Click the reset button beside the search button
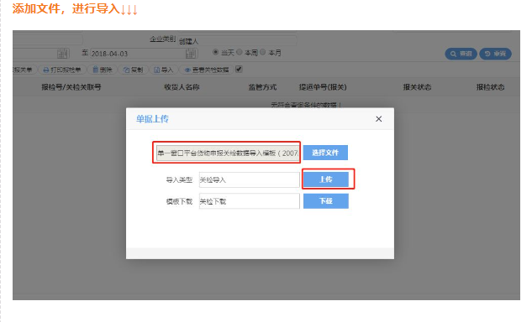The height and width of the screenshot is (322, 532). (x=495, y=54)
